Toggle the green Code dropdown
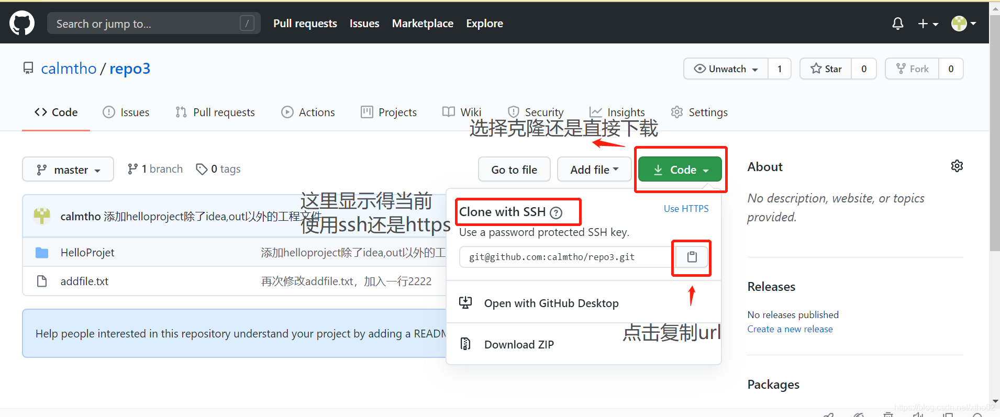 (680, 170)
